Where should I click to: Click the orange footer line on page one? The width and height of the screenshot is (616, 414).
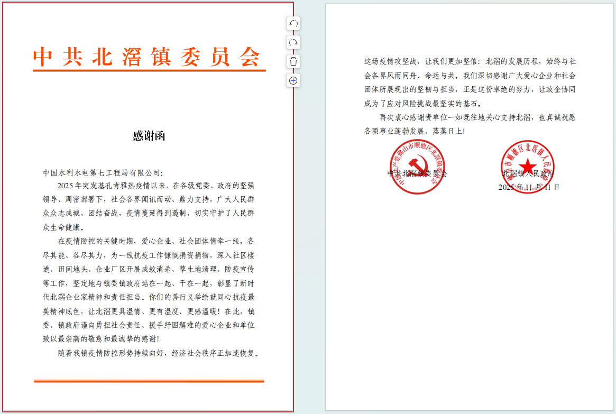click(149, 381)
